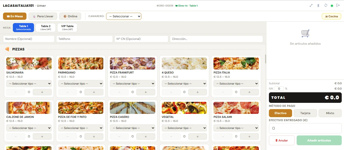The height and width of the screenshot is (150, 344).
Task: Click the shopping cart icon
Action: coord(305,33)
